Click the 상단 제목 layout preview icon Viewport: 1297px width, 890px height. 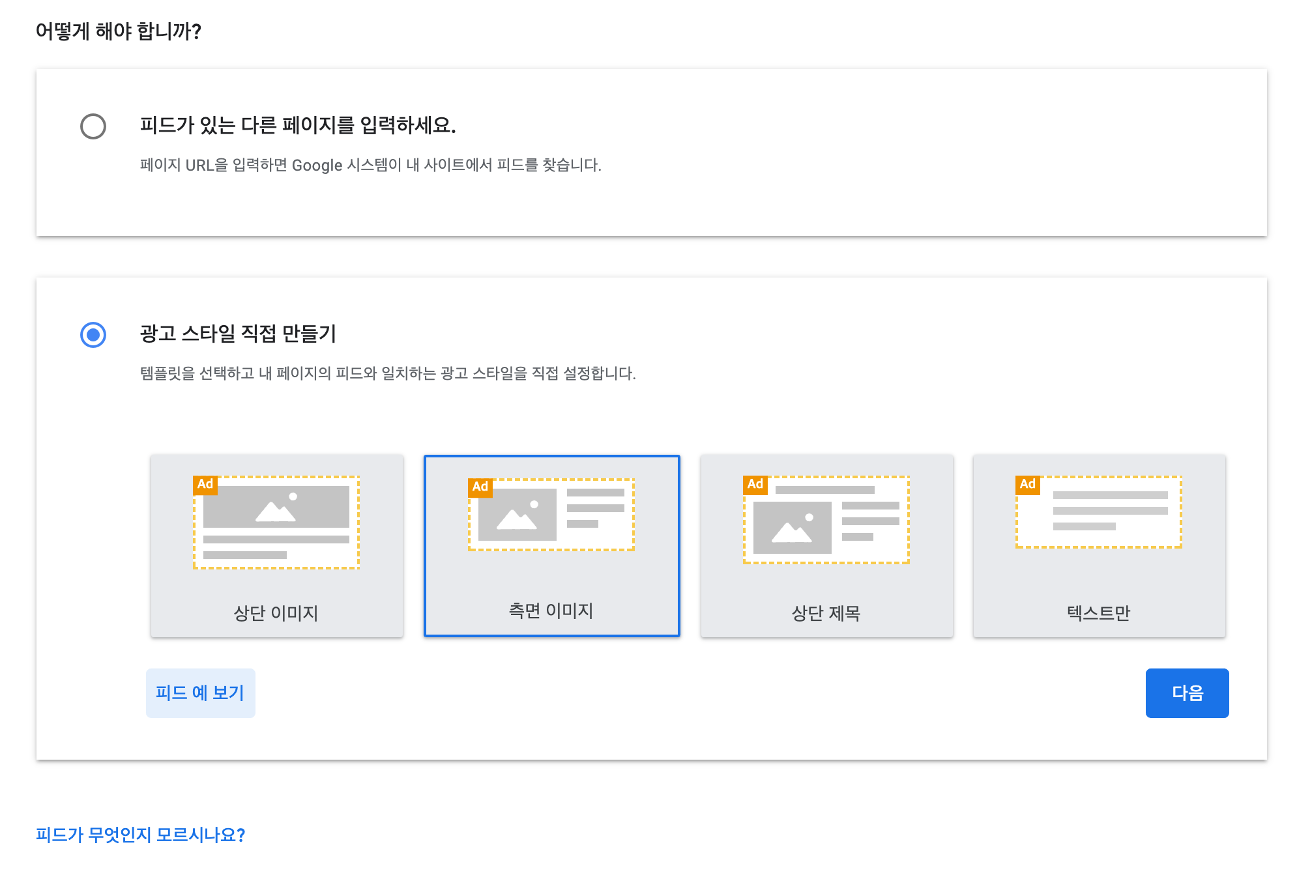(x=826, y=520)
